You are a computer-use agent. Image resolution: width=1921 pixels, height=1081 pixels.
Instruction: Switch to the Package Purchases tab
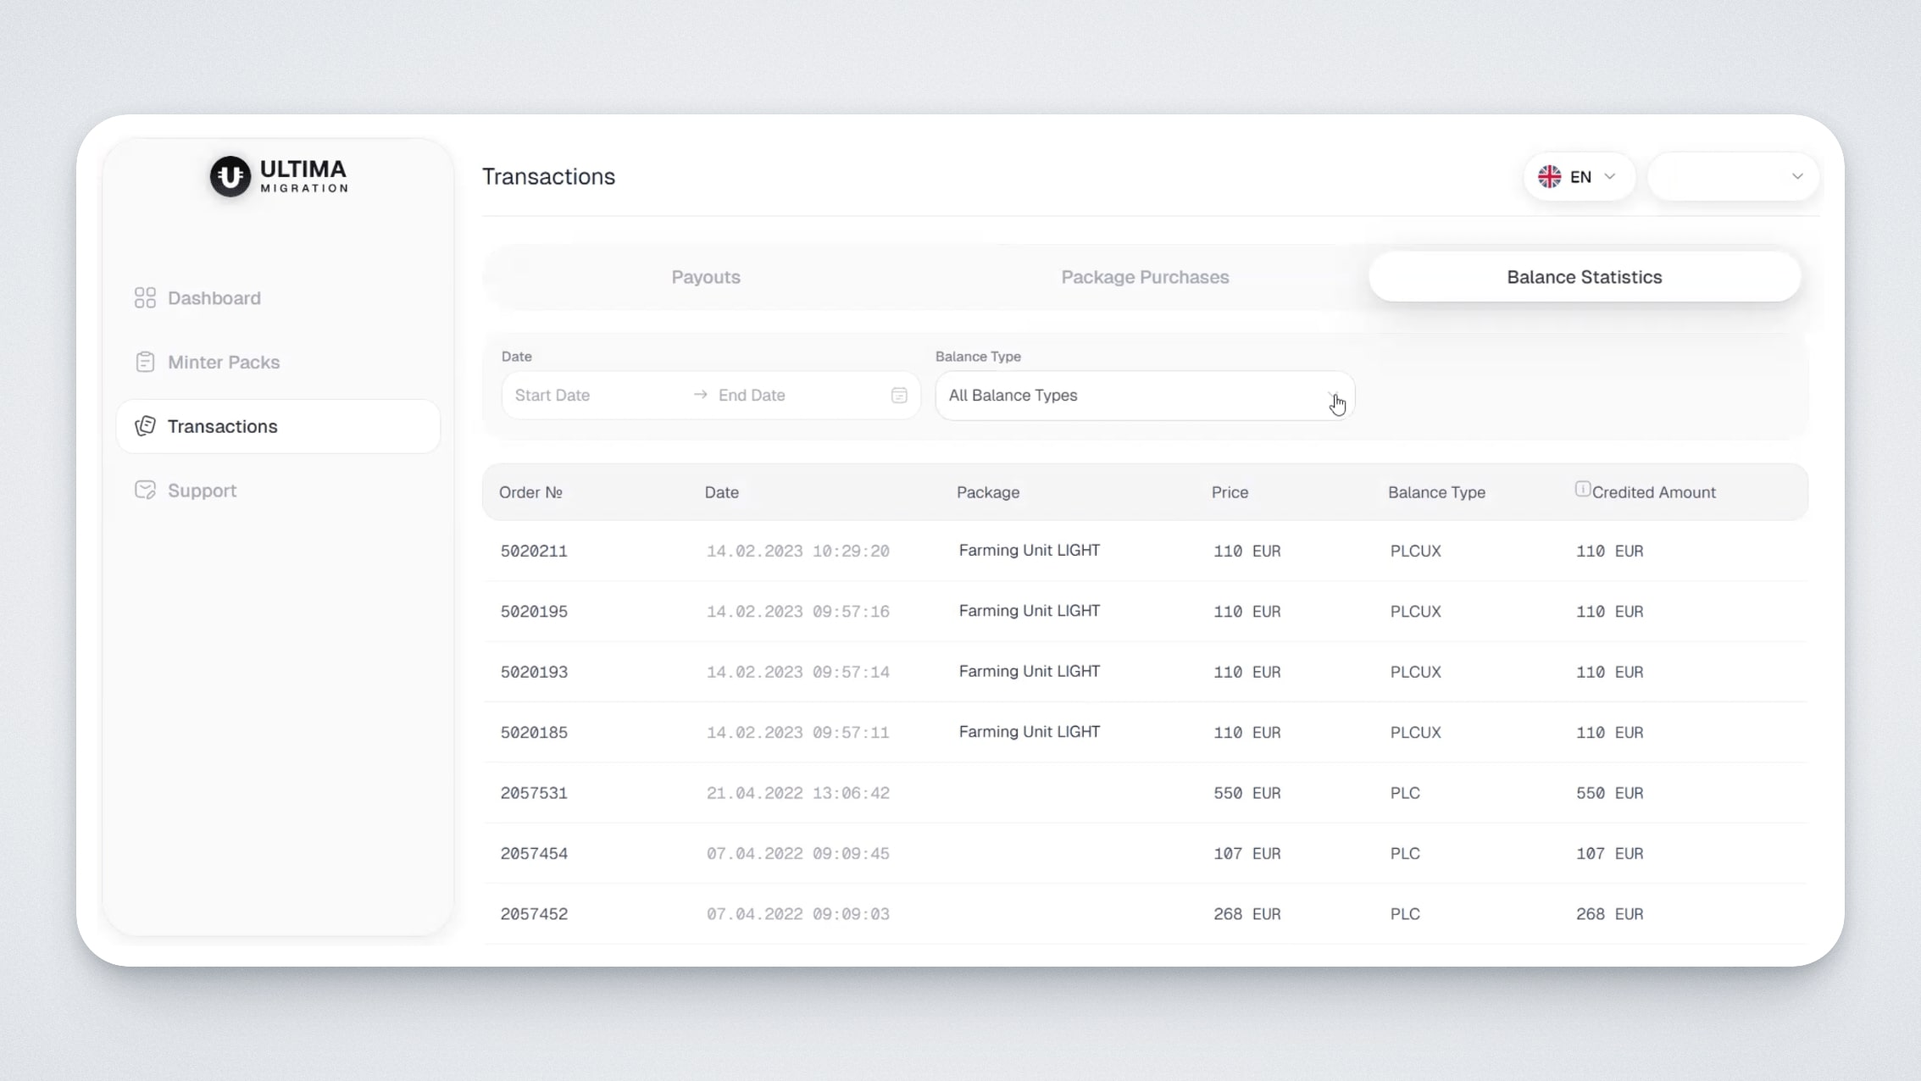[1144, 277]
